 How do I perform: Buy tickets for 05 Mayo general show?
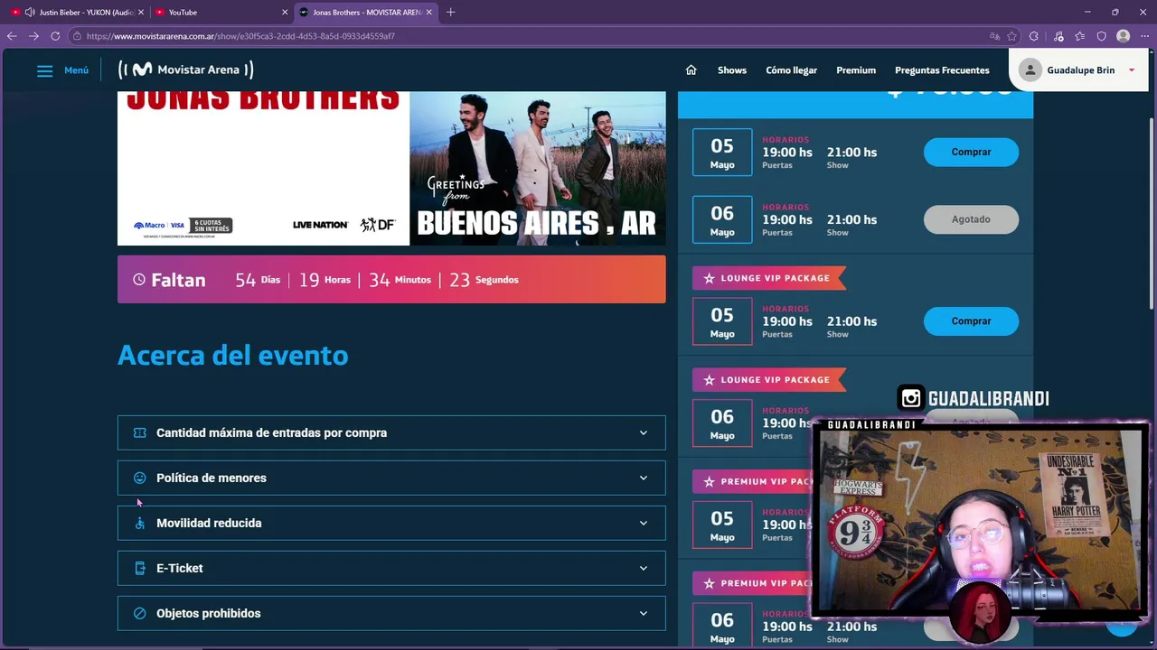971,152
